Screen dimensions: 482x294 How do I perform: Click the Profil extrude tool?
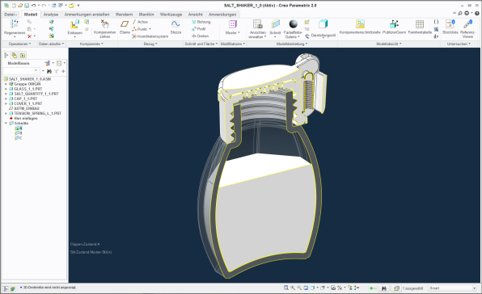(199, 29)
